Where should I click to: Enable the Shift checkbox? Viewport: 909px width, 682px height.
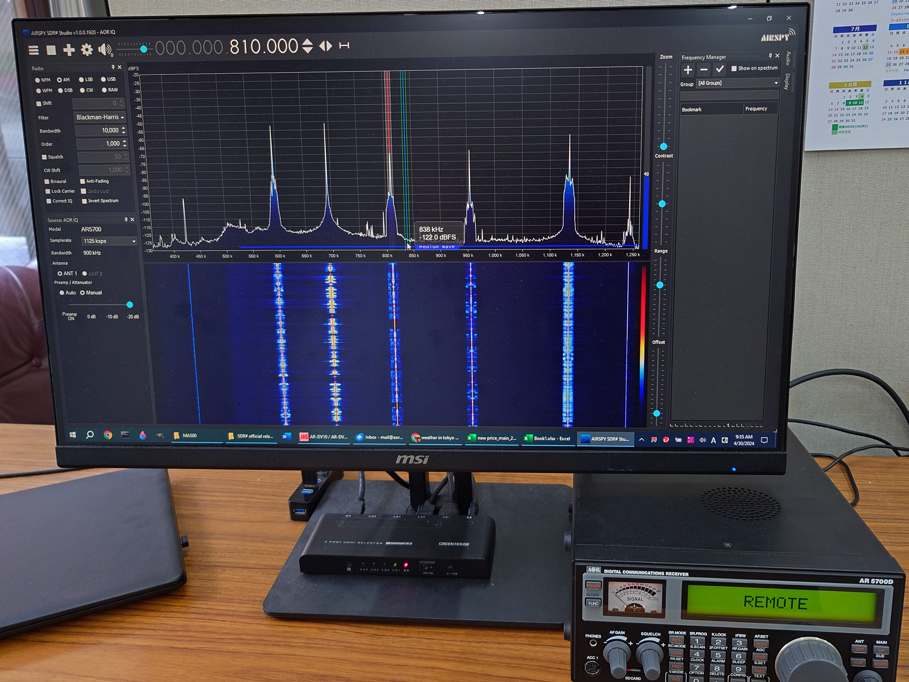39,103
